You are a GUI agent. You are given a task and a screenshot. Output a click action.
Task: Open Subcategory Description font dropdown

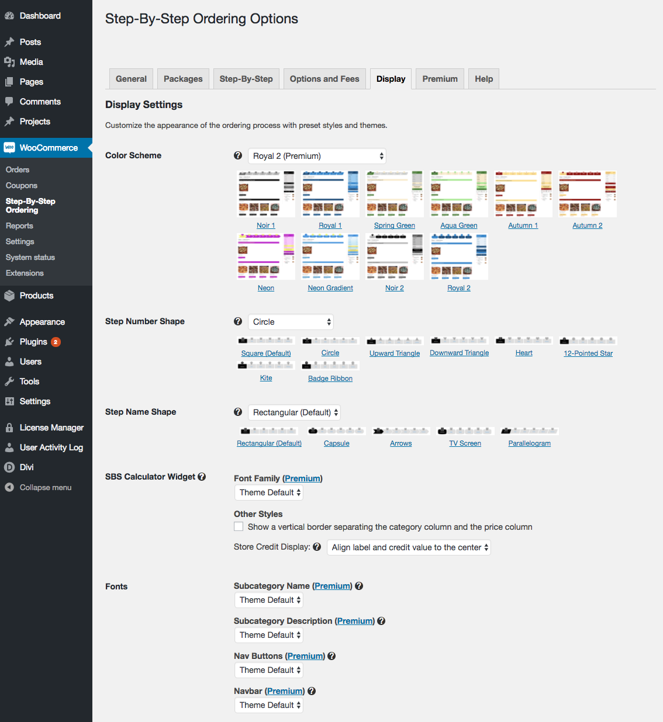[x=269, y=635]
